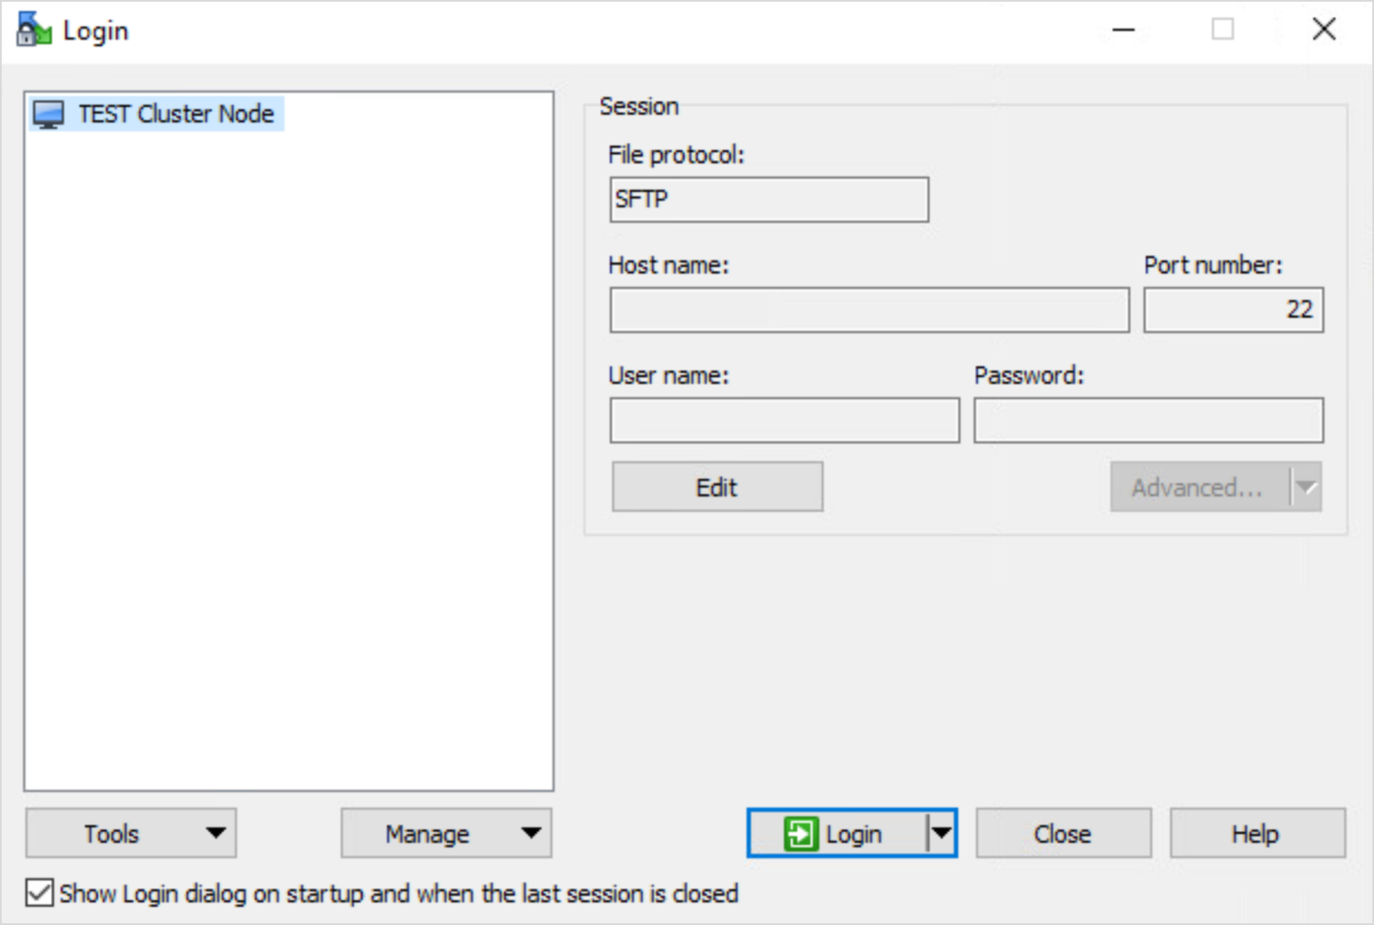Image resolution: width=1374 pixels, height=925 pixels.
Task: Focus the Password input field
Action: point(1148,420)
